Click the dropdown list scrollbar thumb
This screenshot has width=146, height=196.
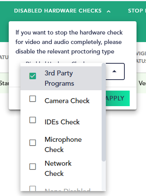coord(104,112)
